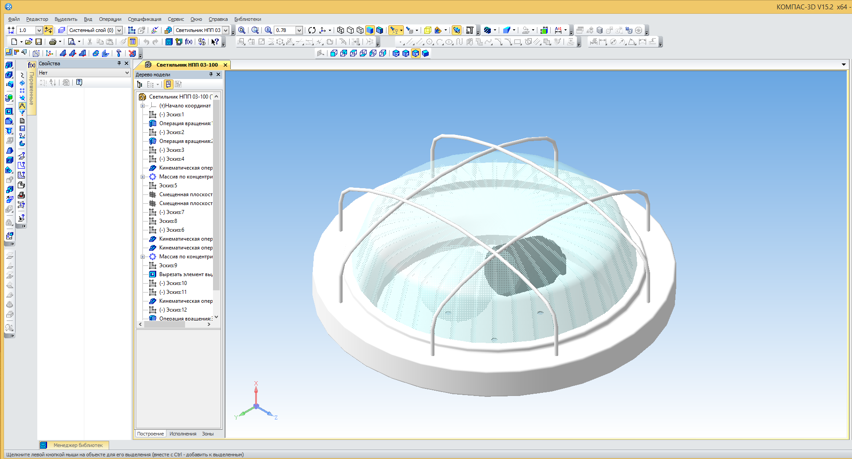The width and height of the screenshot is (852, 459).
Task: Expand the (т)Начало координат tree node
Action: coord(142,106)
